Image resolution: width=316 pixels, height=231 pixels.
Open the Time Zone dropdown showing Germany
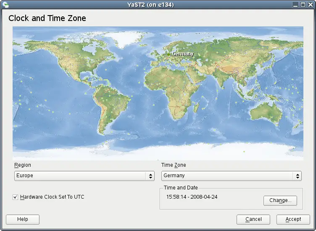click(232, 176)
